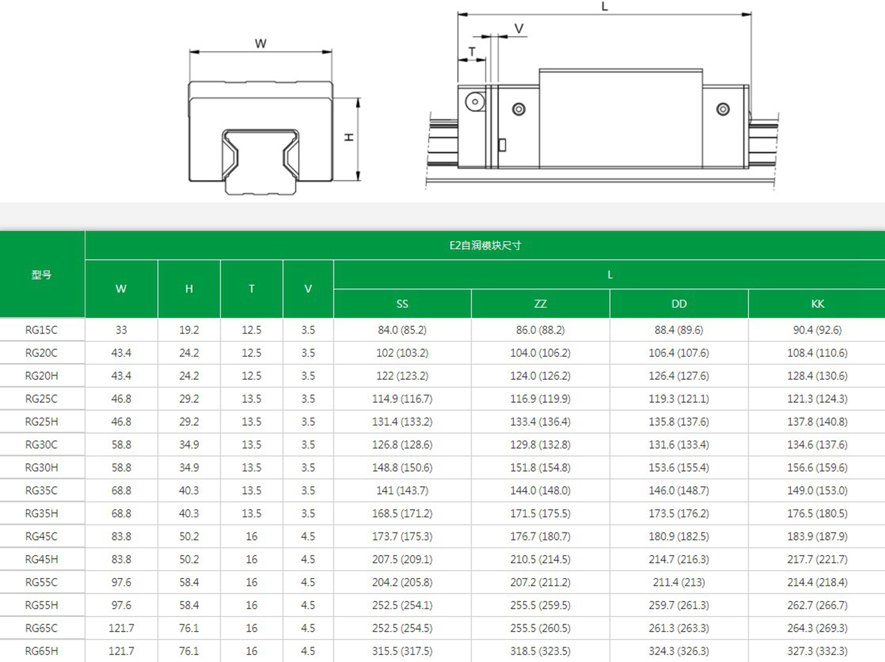
Task: Select the W column header
Action: [121, 289]
